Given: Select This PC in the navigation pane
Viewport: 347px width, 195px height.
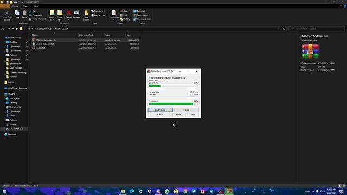Looking at the screenshot, I should pyautogui.click(x=11, y=94).
